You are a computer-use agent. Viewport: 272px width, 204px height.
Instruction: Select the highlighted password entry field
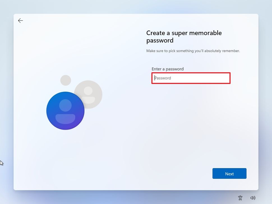(x=191, y=78)
